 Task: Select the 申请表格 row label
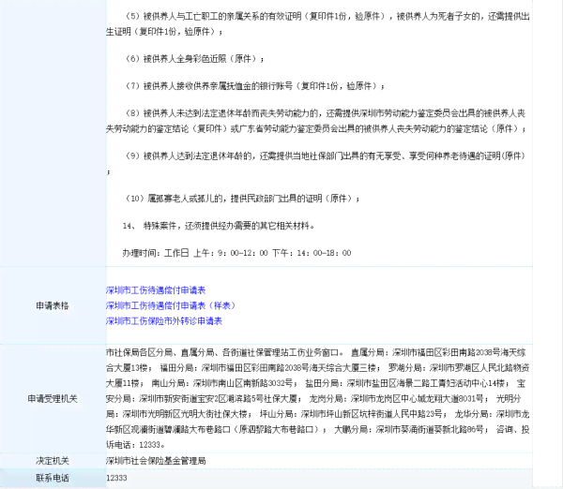coord(53,305)
